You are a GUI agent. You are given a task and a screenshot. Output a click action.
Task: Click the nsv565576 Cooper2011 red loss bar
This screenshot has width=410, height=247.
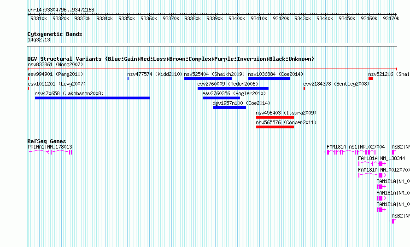tap(275, 127)
